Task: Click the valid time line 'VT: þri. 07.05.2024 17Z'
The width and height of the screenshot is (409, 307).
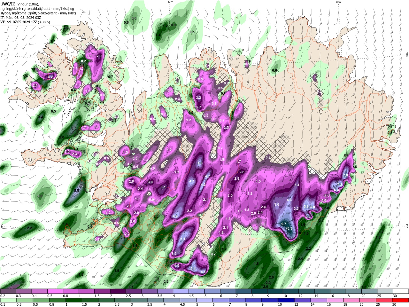Action: tap(19, 22)
